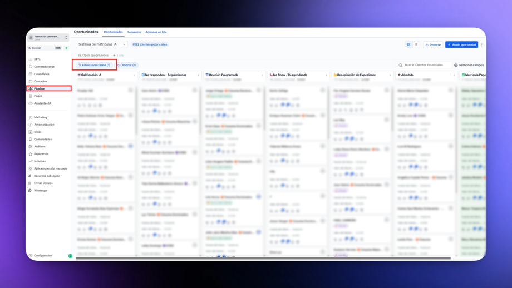This screenshot has width=512, height=288.
Task: Collapse the Reunión Programada column
Action: pos(262,75)
